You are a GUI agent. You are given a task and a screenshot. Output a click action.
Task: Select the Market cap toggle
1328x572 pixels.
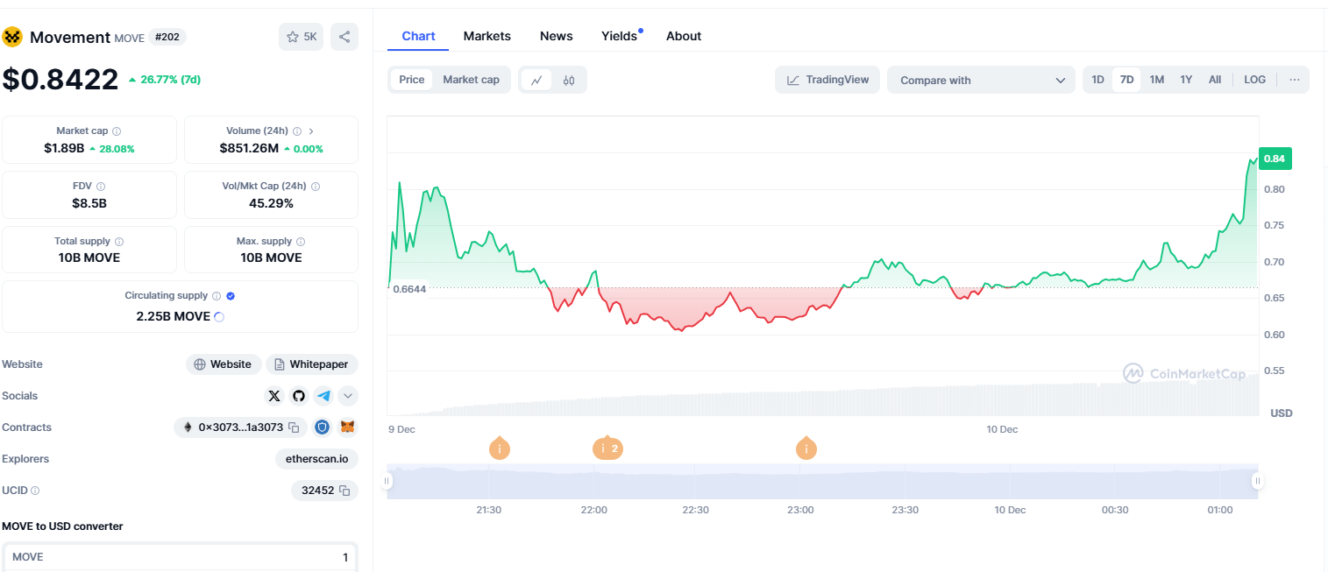471,80
